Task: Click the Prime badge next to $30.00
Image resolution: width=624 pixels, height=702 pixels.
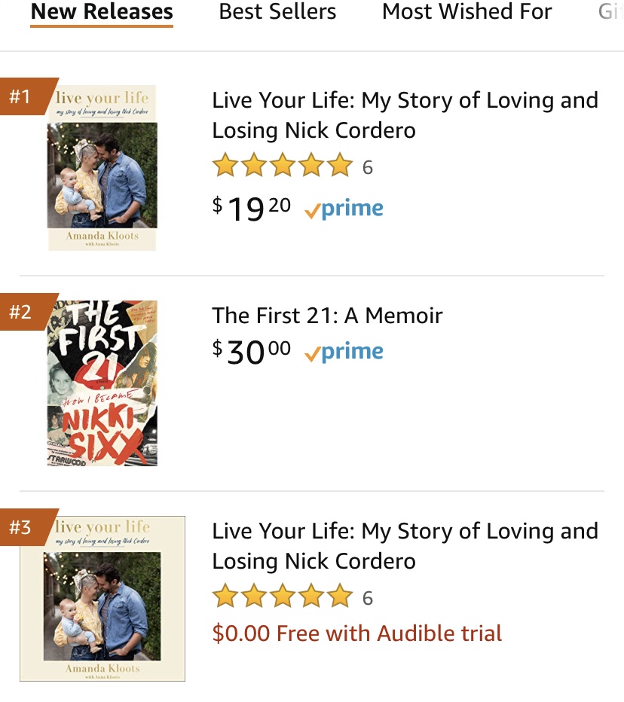Action: pyautogui.click(x=344, y=353)
